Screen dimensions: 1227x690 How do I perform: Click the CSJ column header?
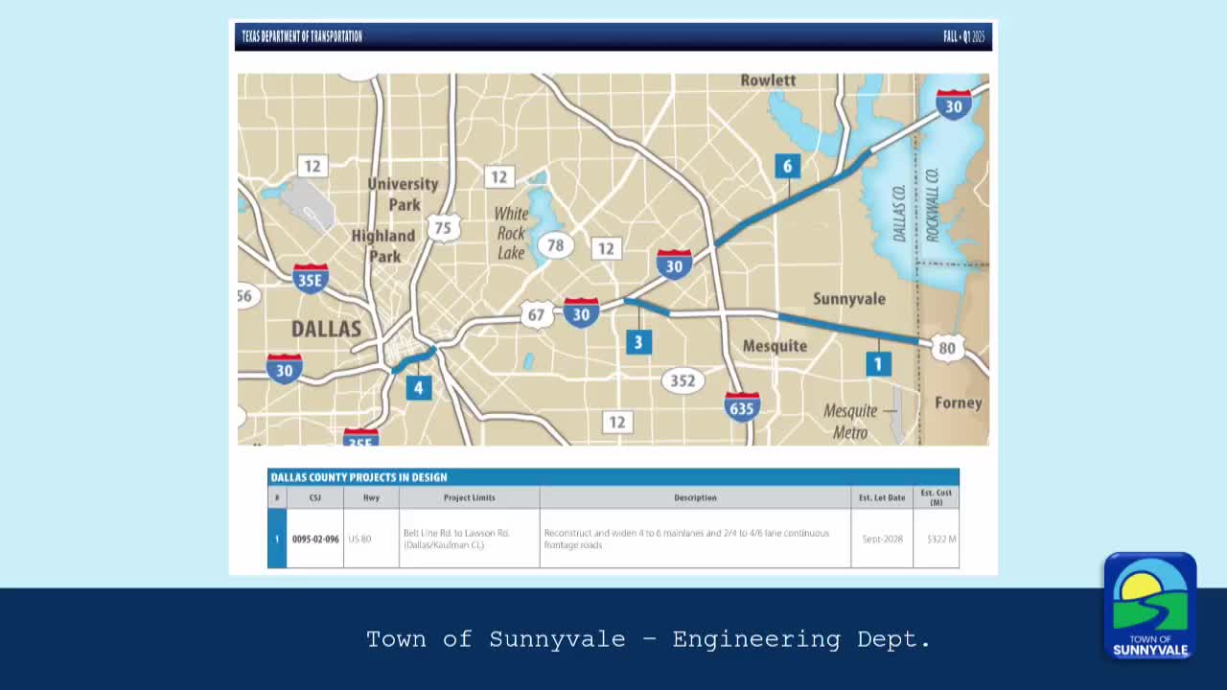(315, 497)
